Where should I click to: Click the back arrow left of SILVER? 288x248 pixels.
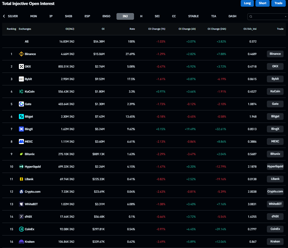pos(4,16)
